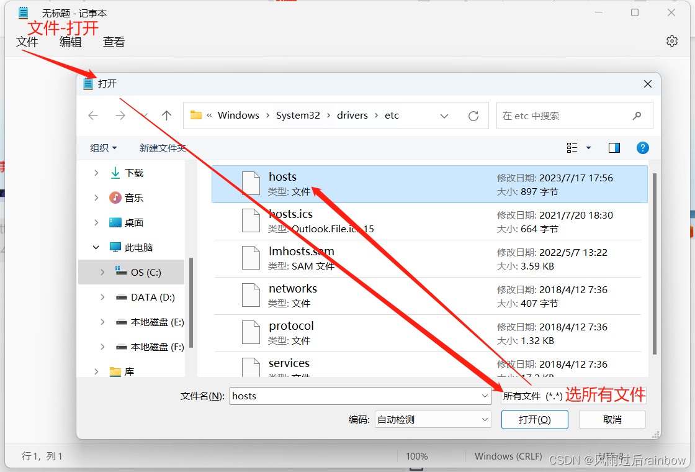The image size is (695, 472).
Task: Click the Windows breadcrumb segment
Action: 238,116
